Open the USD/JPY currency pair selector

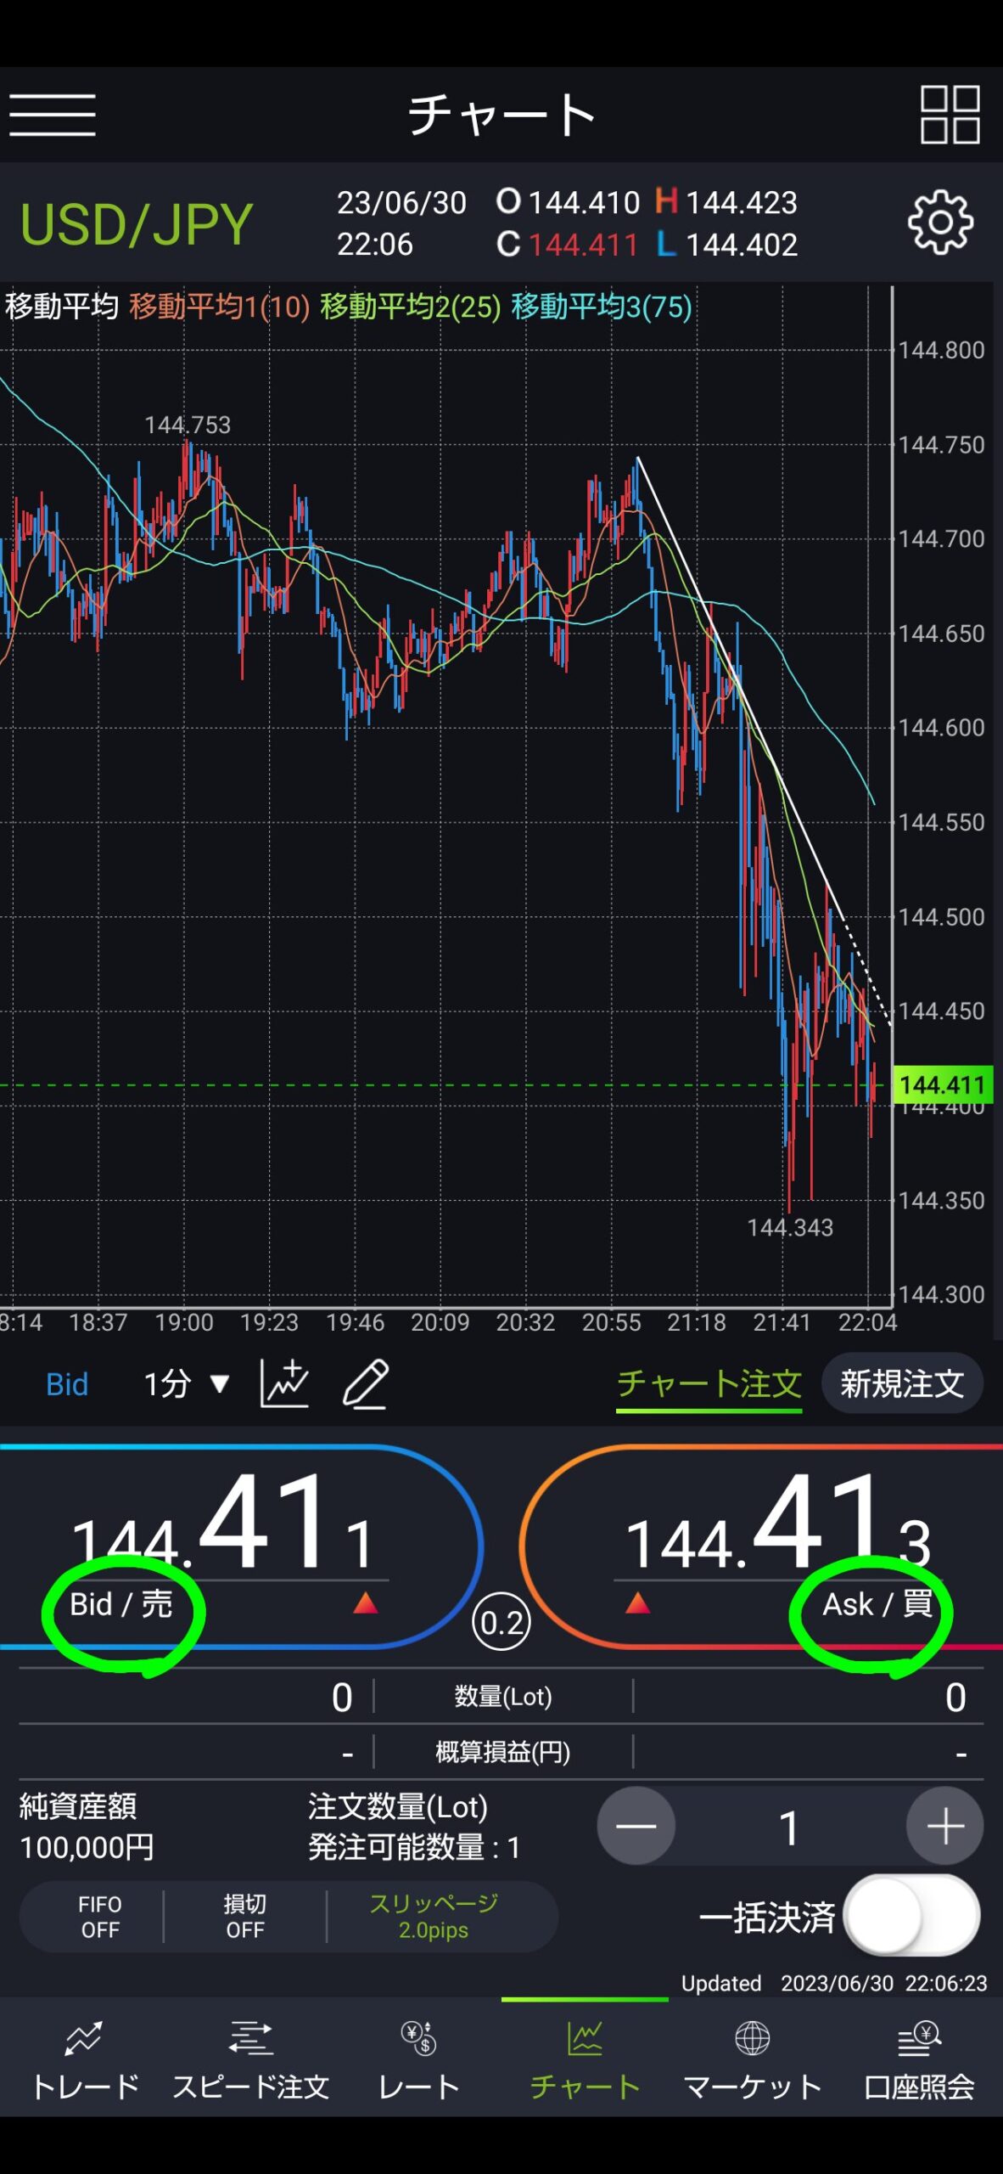click(x=137, y=224)
